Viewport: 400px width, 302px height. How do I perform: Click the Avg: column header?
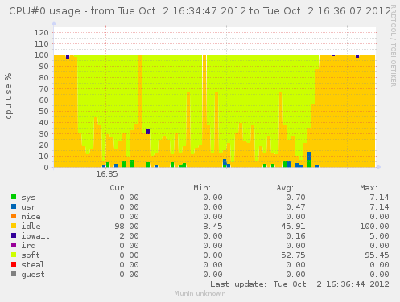(285, 188)
